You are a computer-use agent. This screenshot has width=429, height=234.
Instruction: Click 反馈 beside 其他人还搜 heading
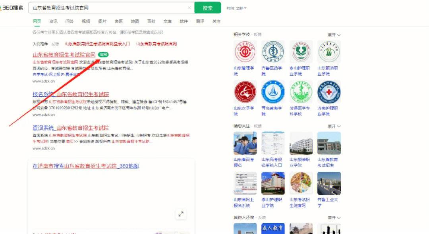[262, 218]
